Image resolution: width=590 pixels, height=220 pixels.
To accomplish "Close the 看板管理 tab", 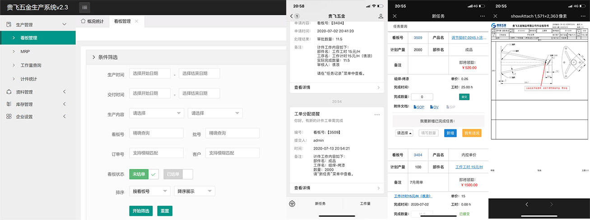I will click(x=137, y=21).
